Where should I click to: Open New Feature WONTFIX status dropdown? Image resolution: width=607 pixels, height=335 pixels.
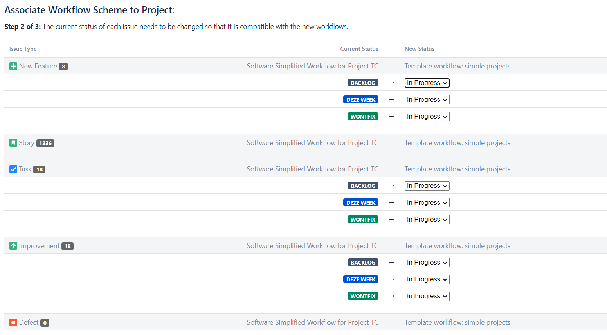click(x=427, y=117)
